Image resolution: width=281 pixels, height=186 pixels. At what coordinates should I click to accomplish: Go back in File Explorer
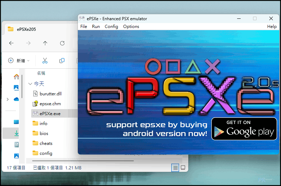(x=11, y=43)
